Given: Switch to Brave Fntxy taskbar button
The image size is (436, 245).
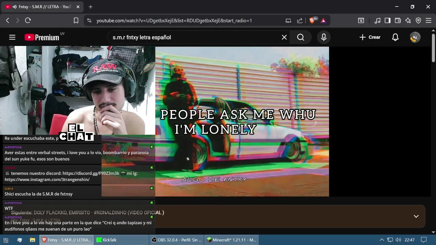Looking at the screenshot, I should click(x=67, y=240).
